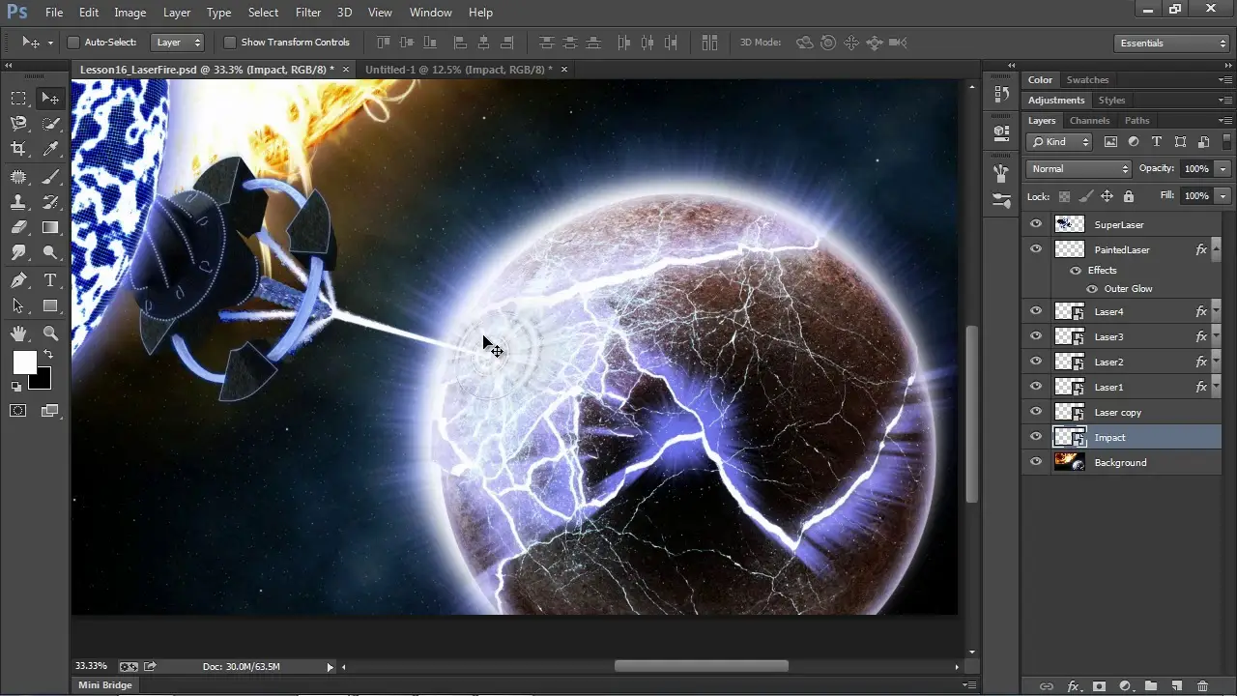Hide the SuperLaser layer
Viewport: 1237px width, 696px height.
1036,224
